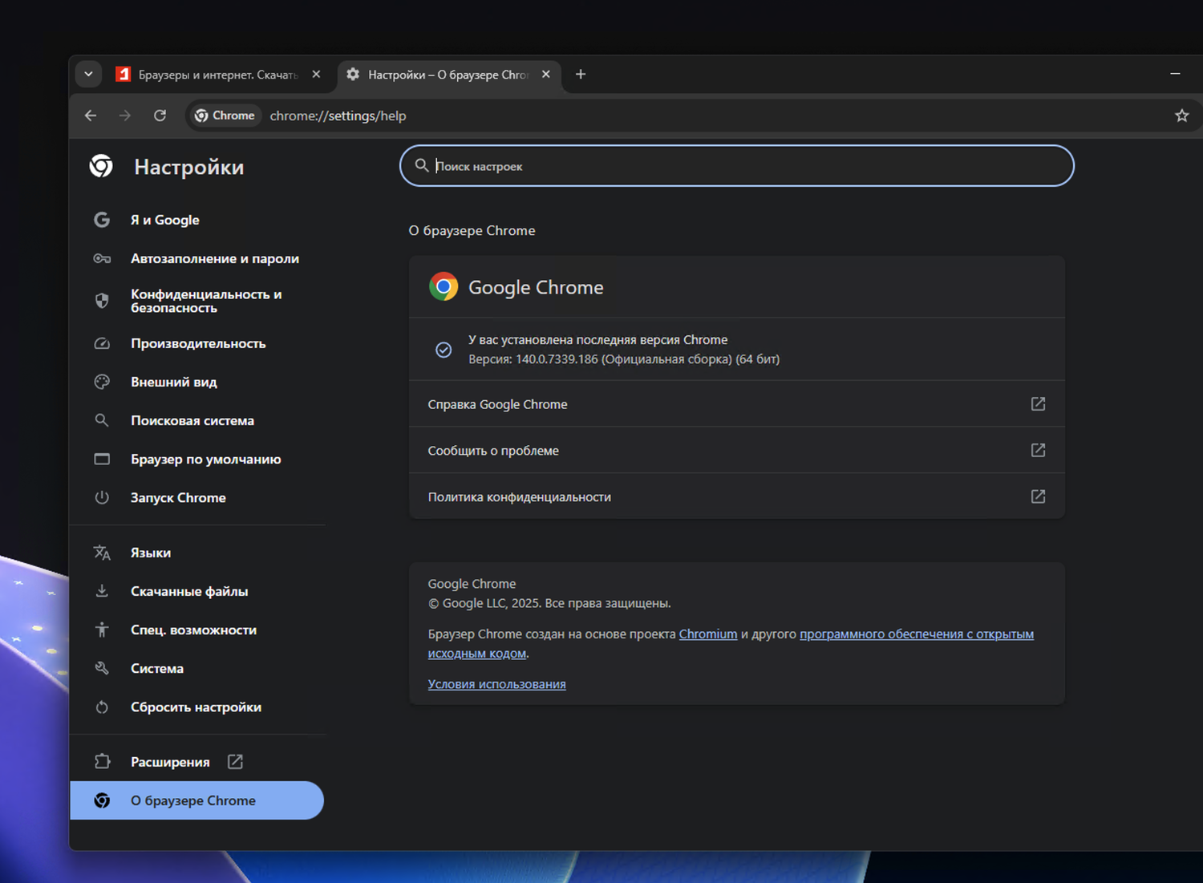1203x883 pixels.
Task: Open a new tab with plus button
Action: click(x=581, y=75)
